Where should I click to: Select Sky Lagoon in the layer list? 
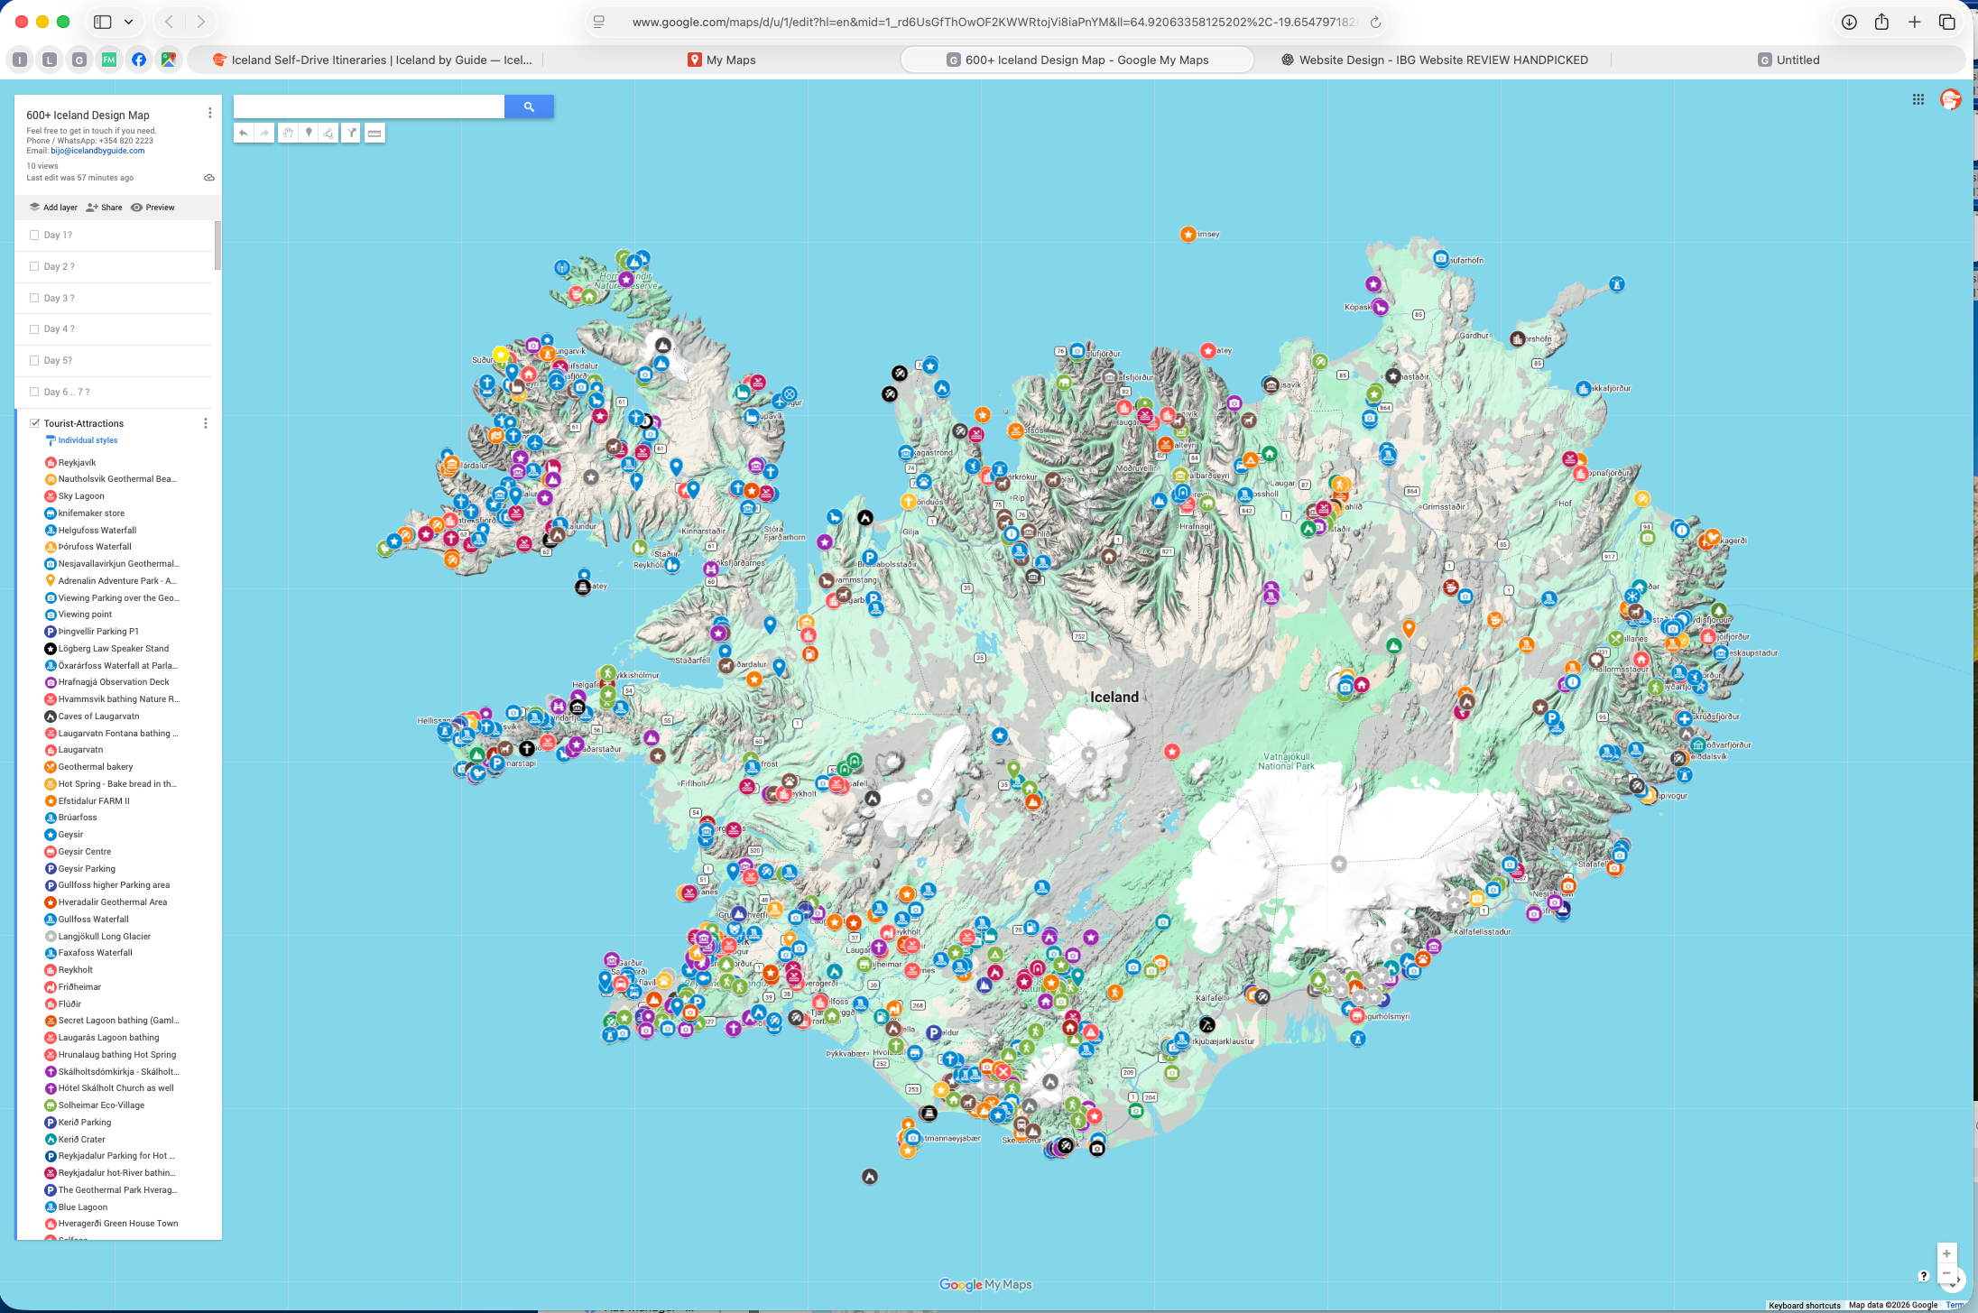81,496
